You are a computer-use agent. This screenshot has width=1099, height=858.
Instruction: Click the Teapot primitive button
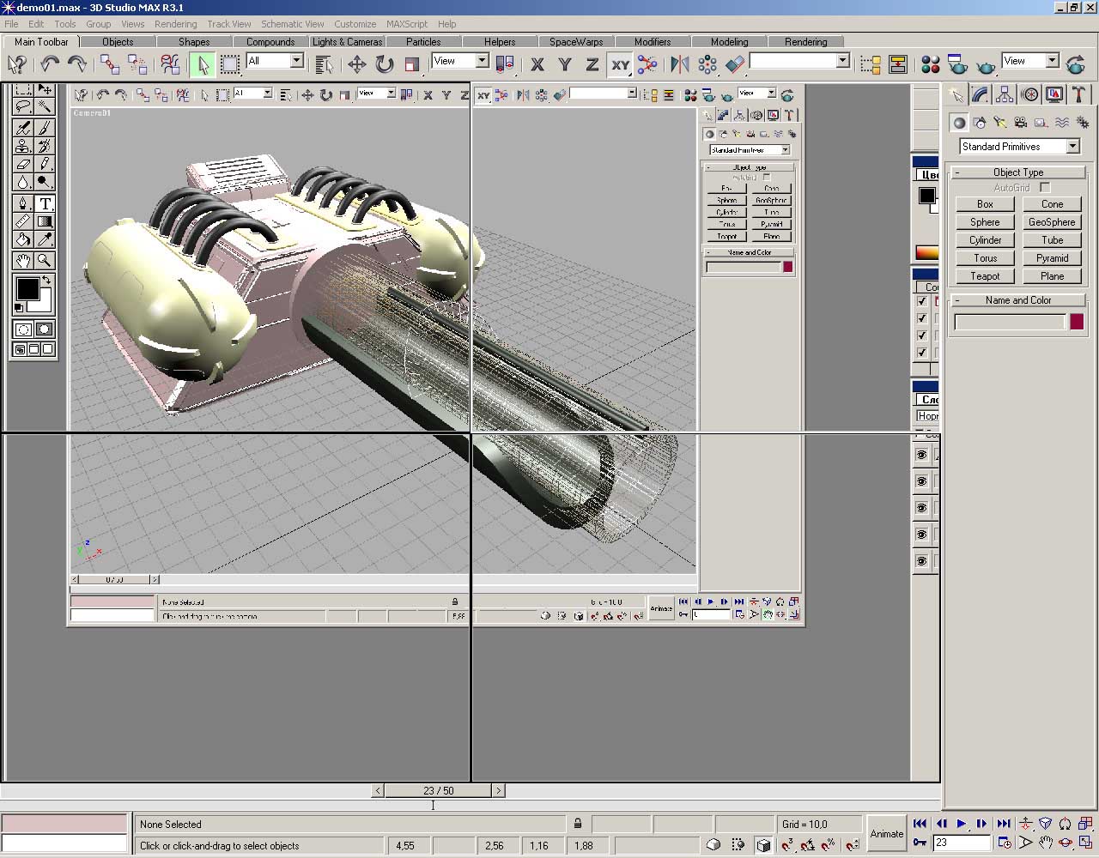click(x=985, y=276)
